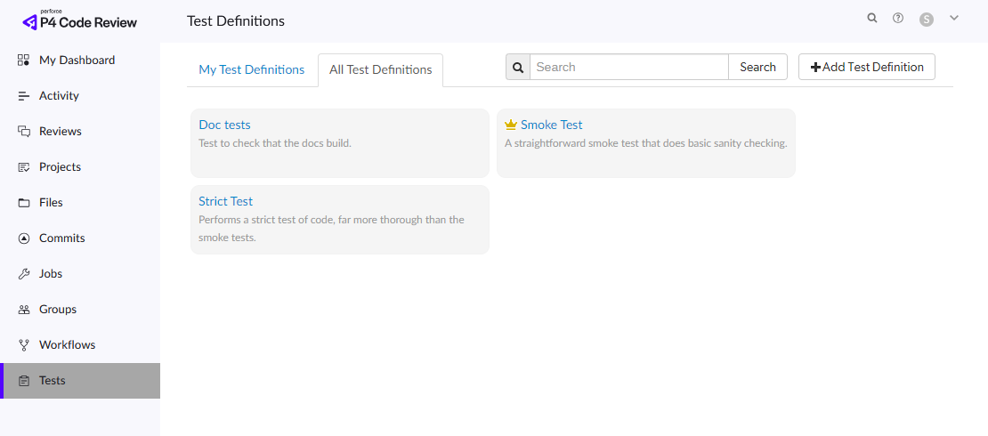
Task: Click the My Dashboard sidebar icon
Action: tap(24, 61)
